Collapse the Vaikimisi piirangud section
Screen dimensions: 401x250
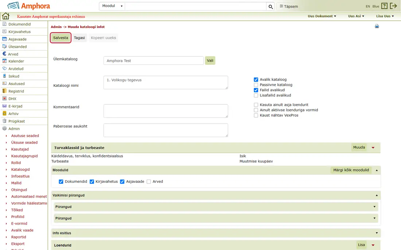pyautogui.click(x=377, y=195)
